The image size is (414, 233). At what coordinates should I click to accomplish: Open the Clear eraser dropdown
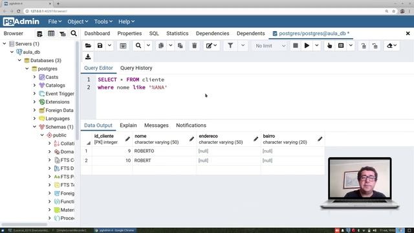(x=391, y=46)
